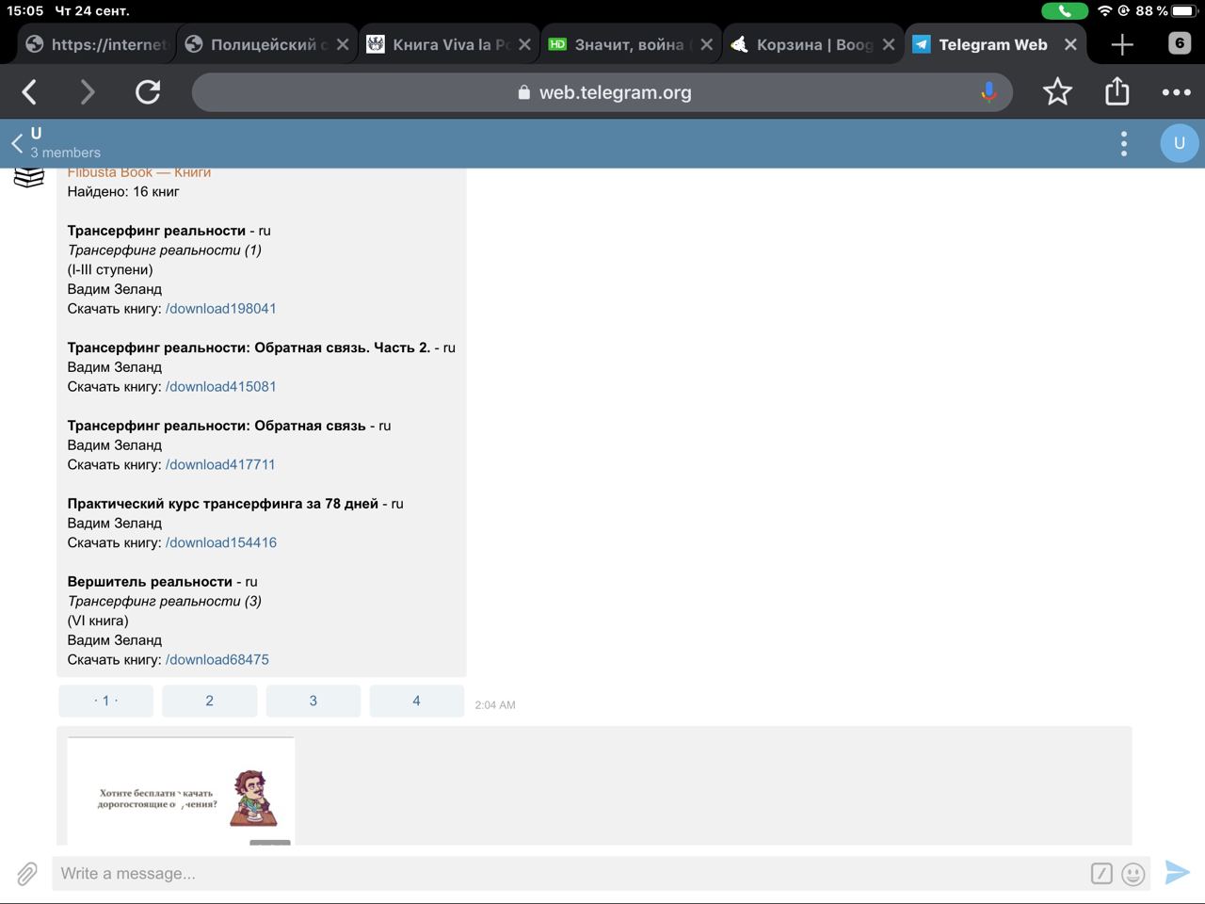
Task: Close the Книга Viva la tab
Action: (x=524, y=44)
